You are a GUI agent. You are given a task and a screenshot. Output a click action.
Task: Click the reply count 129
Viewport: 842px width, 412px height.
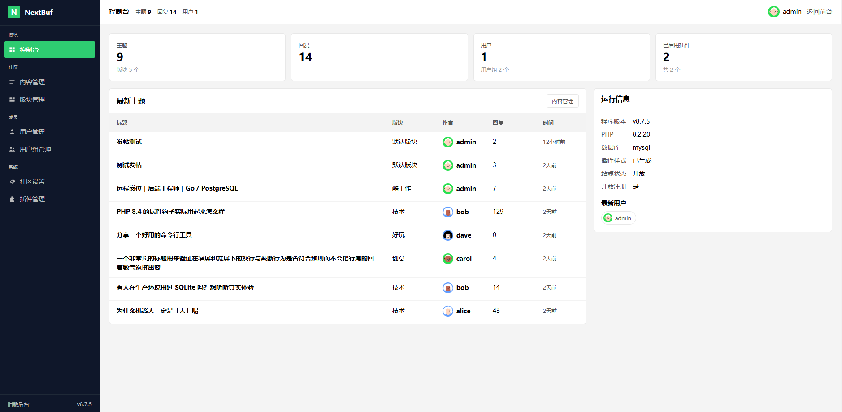[498, 212]
